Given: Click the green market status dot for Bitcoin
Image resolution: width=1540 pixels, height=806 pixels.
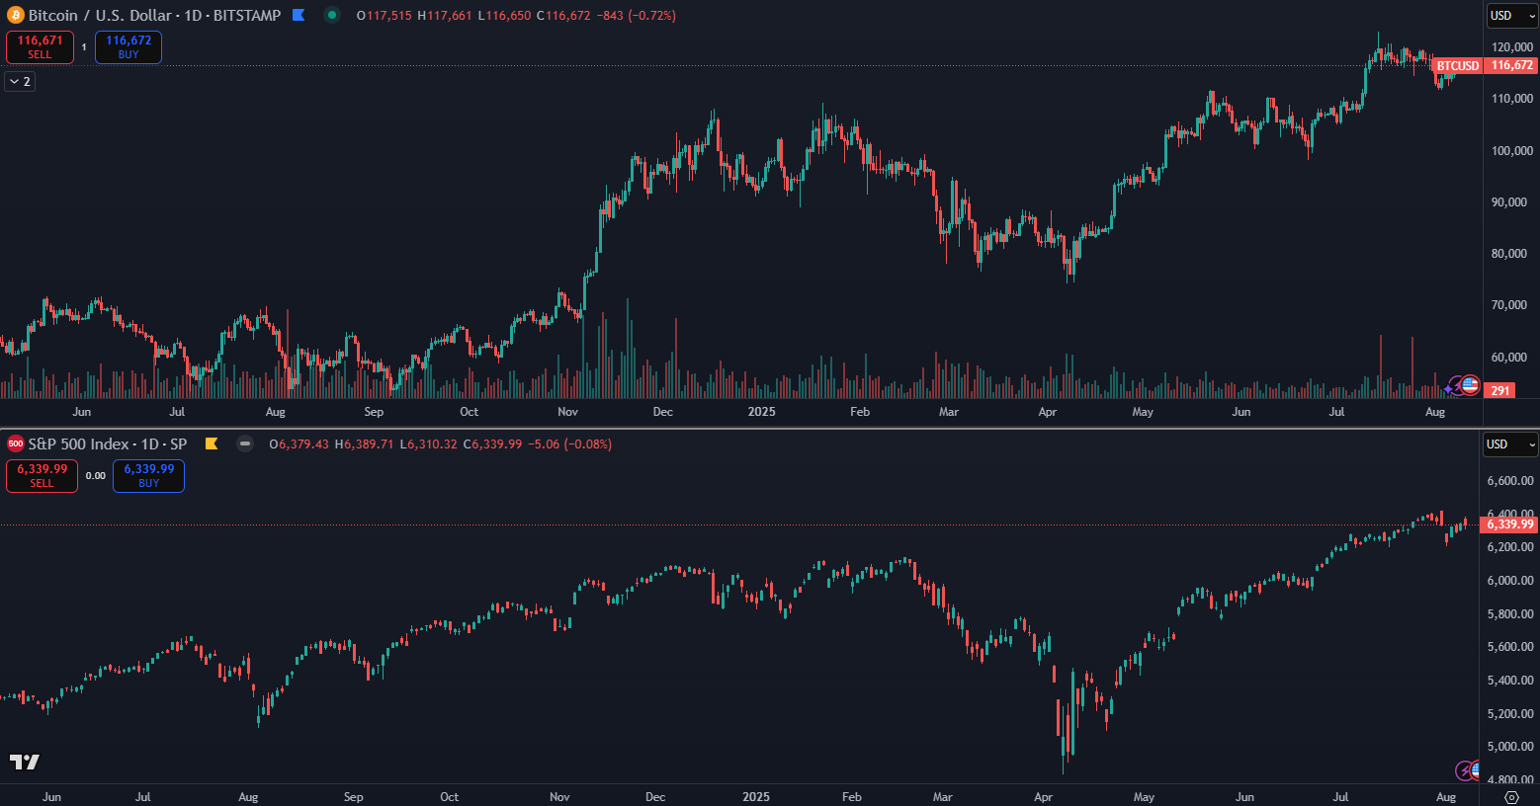Looking at the screenshot, I should (332, 16).
